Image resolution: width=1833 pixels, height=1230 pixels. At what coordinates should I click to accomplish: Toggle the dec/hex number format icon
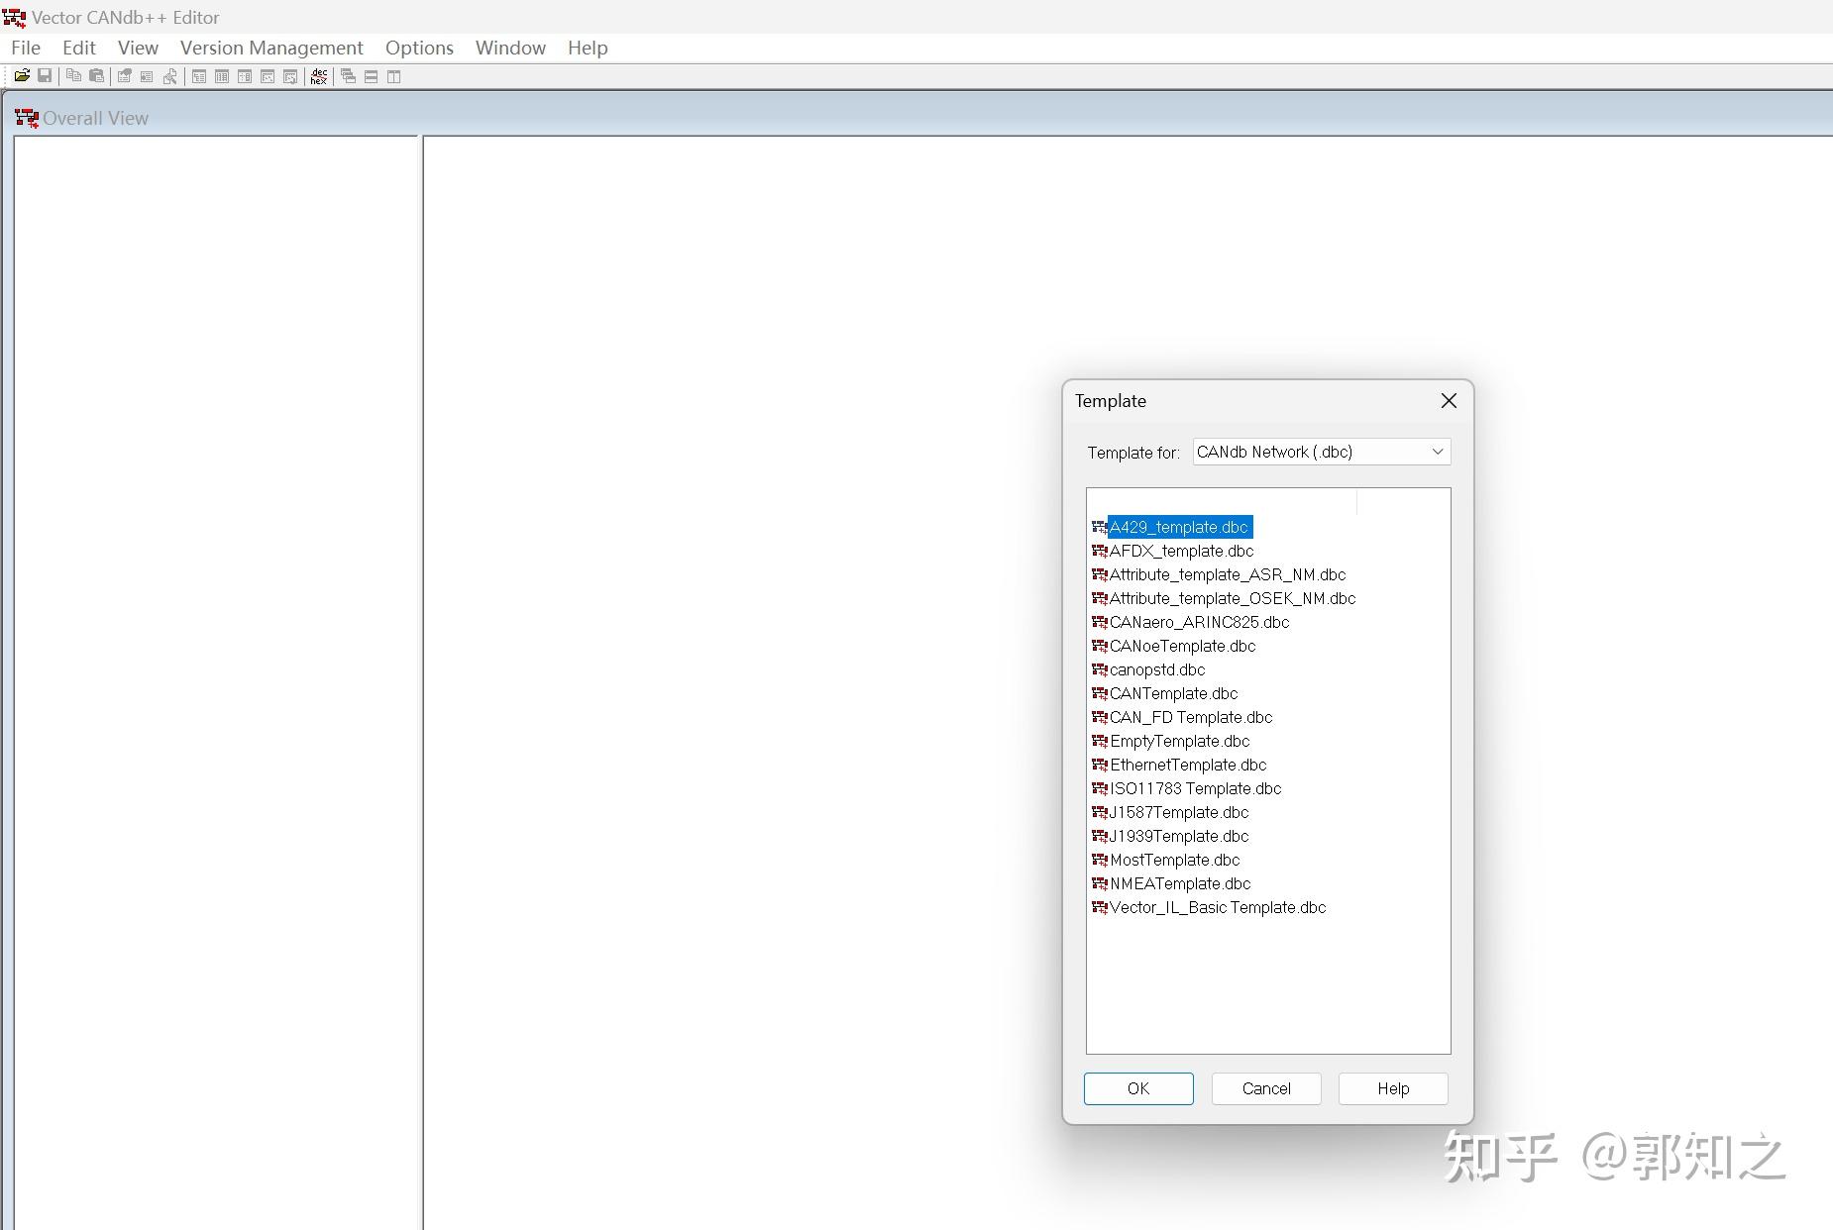point(319,76)
